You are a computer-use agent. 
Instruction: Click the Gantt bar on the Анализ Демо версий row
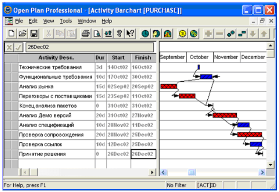(x=225, y=115)
